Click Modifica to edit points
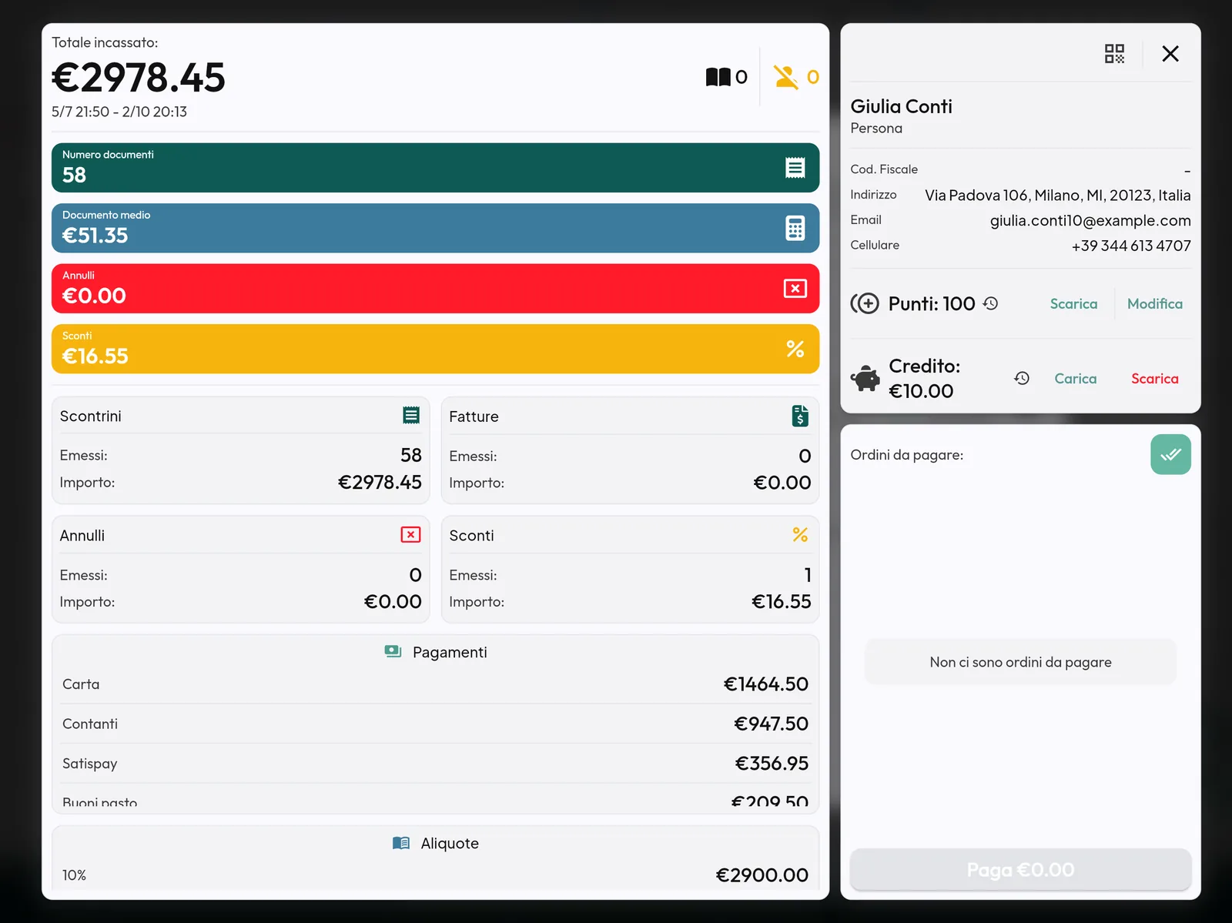 pyautogui.click(x=1155, y=303)
